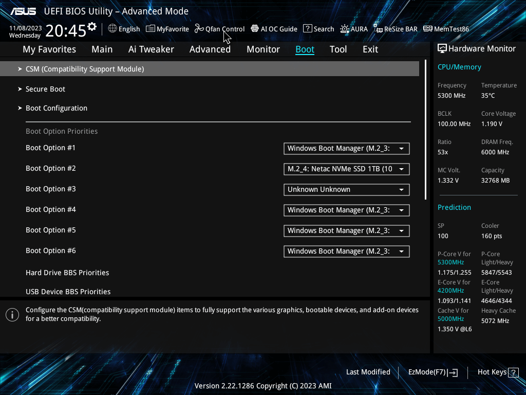Viewport: 526px width, 395px height.
Task: Click the 160 pts cooler score
Action: click(492, 236)
